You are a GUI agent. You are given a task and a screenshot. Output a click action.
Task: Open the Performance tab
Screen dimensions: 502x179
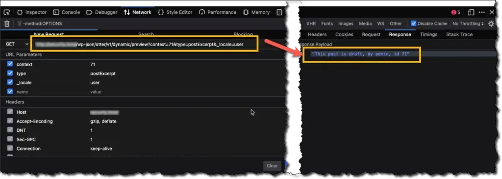pyautogui.click(x=218, y=12)
